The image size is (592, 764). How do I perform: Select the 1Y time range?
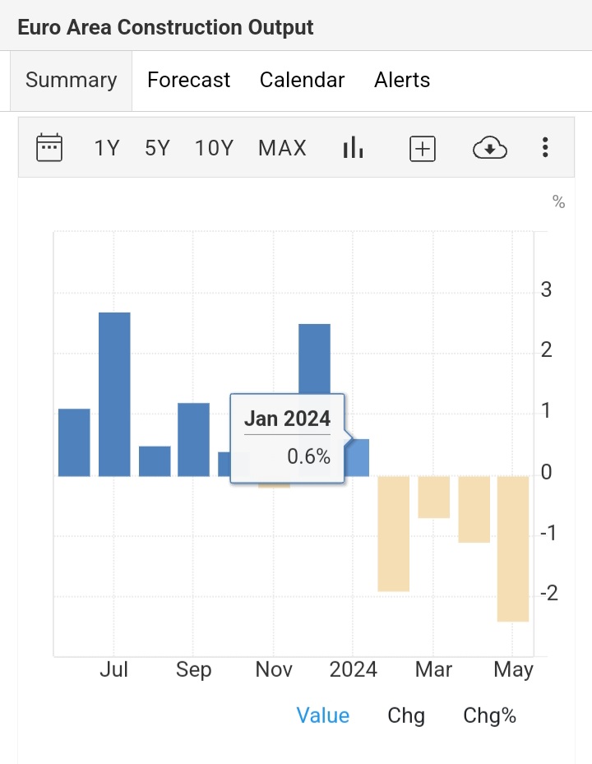click(107, 148)
